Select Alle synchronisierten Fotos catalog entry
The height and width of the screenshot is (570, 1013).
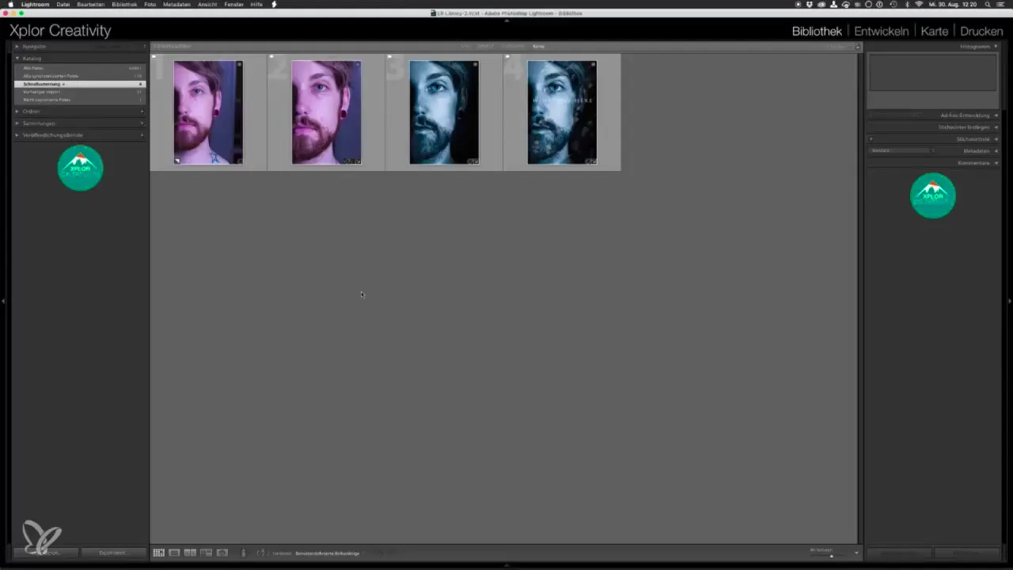click(79, 76)
